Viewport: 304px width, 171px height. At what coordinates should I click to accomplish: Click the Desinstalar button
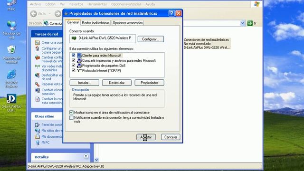coord(117,83)
